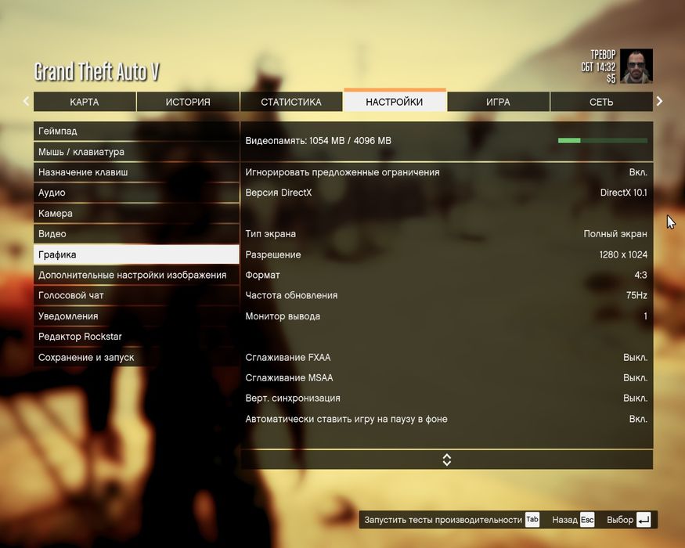Open the СТАТИСТИКА tab
The image size is (685, 548).
[x=291, y=102]
